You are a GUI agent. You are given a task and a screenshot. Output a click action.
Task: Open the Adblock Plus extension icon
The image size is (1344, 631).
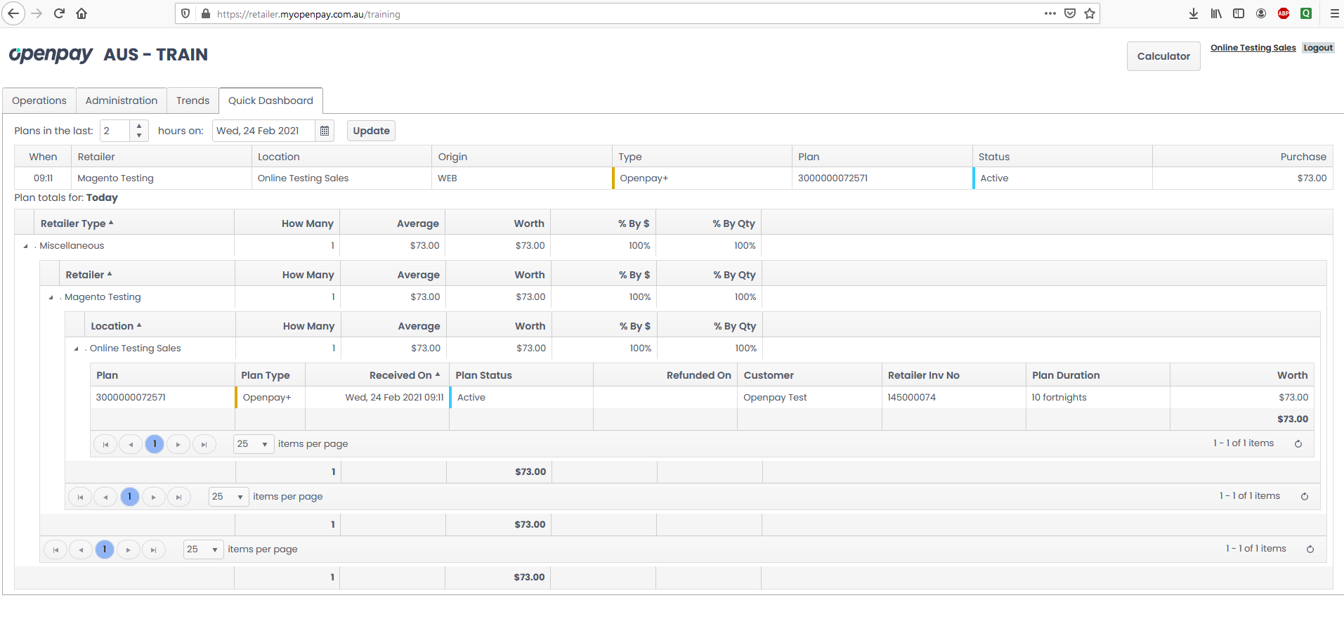click(1284, 13)
